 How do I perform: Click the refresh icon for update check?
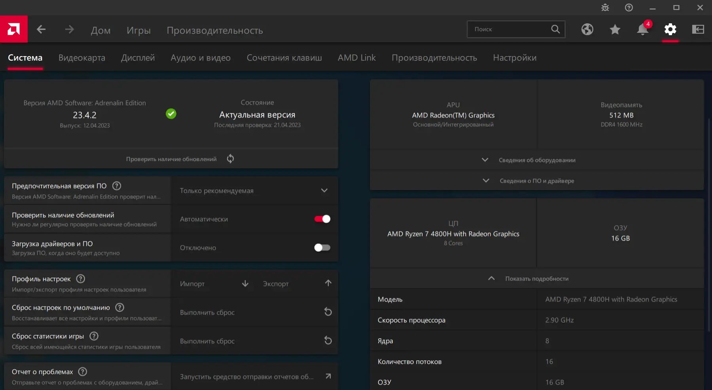tap(230, 159)
